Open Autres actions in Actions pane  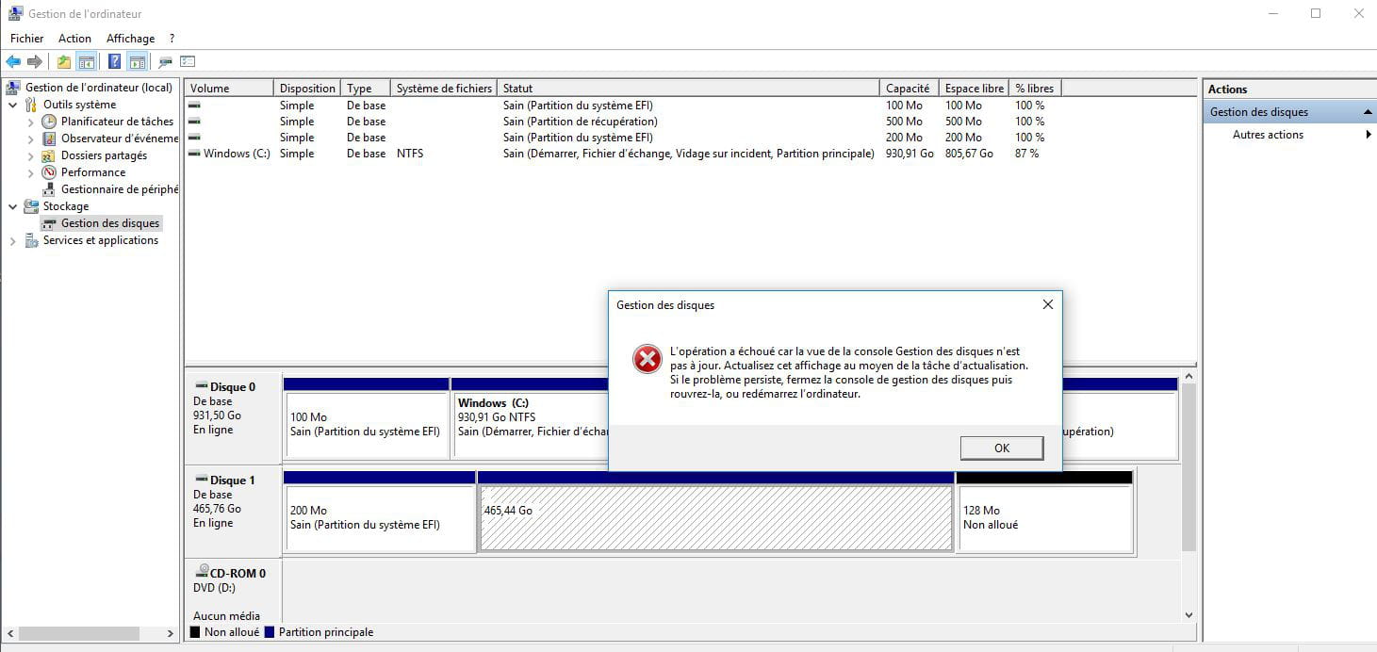(x=1268, y=135)
